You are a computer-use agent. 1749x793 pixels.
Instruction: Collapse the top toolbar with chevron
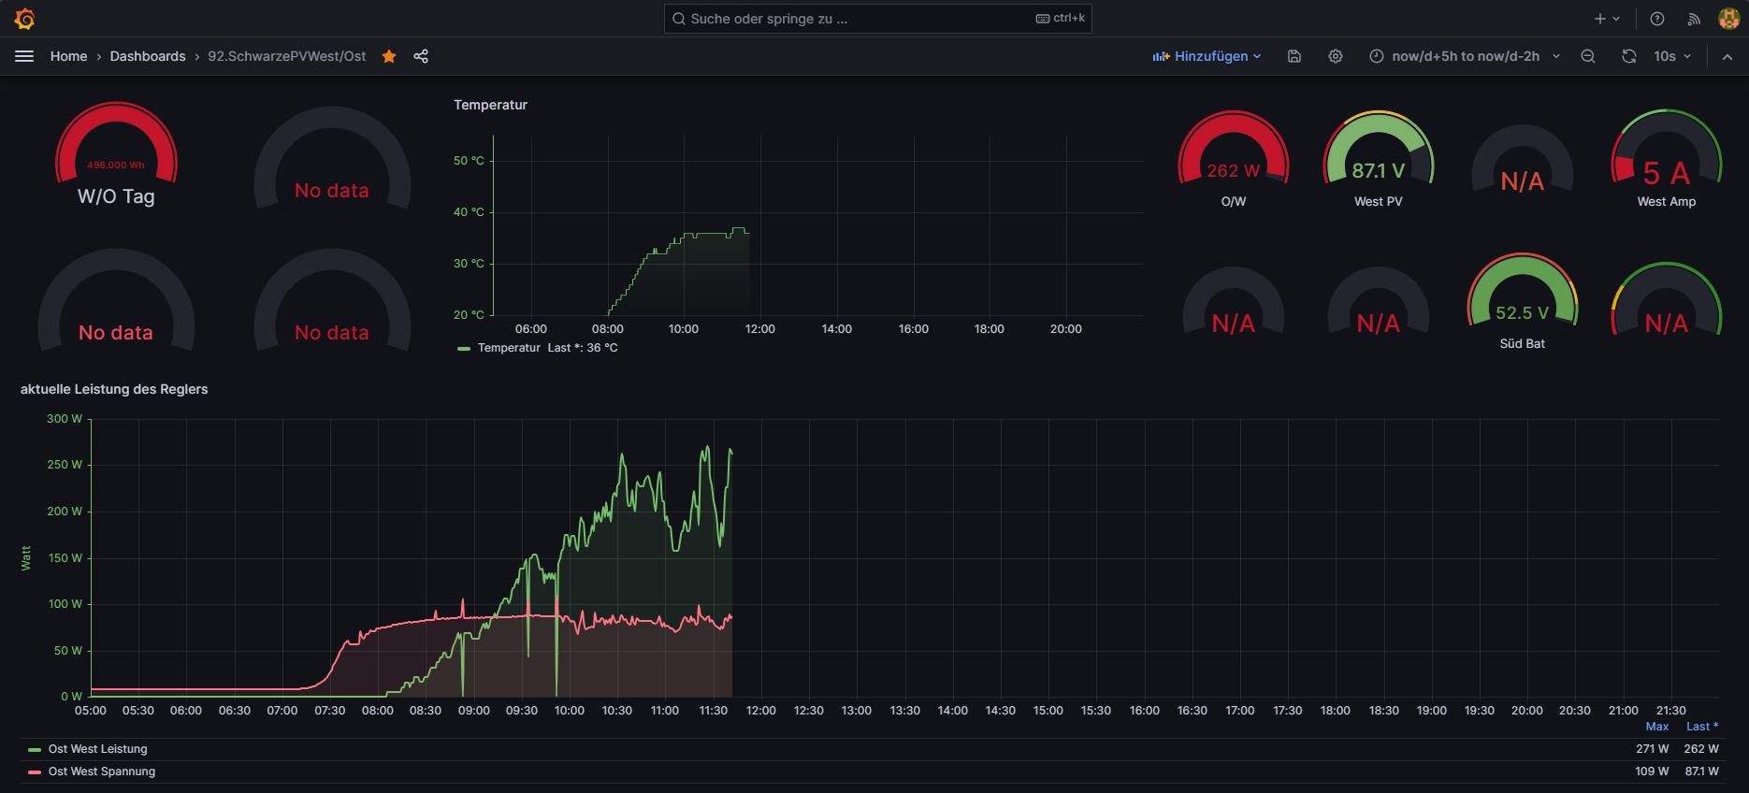[x=1727, y=56]
